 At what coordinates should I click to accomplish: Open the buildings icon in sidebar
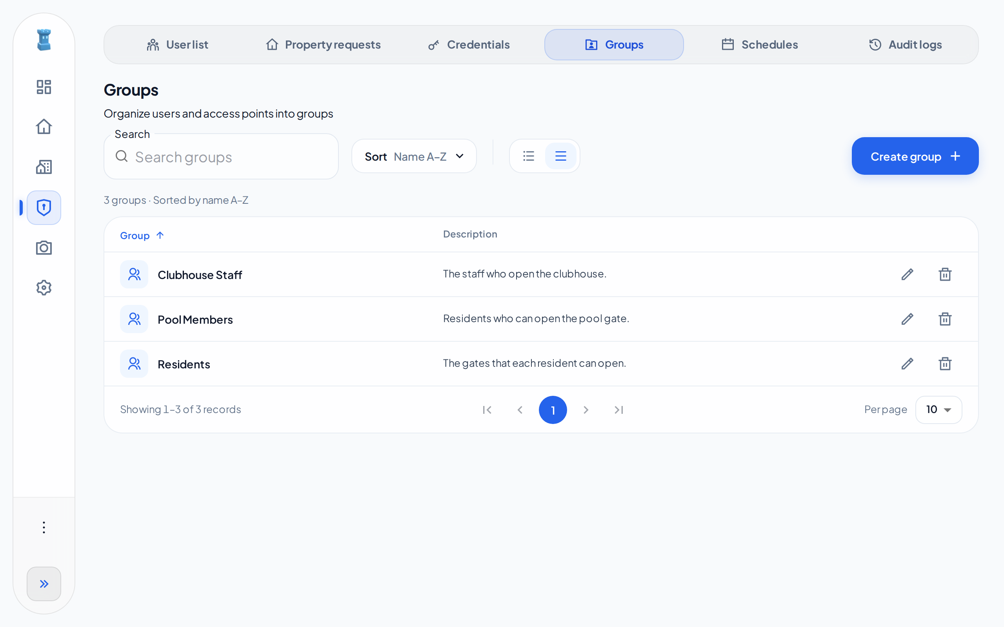tap(44, 167)
